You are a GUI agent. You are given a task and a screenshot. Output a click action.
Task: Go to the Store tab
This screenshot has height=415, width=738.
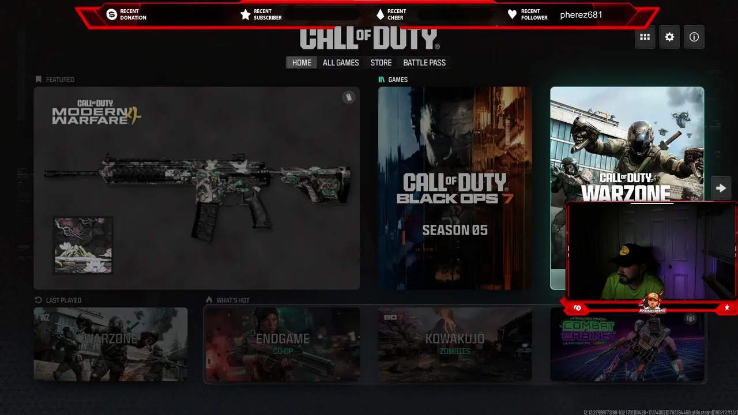[x=381, y=63]
